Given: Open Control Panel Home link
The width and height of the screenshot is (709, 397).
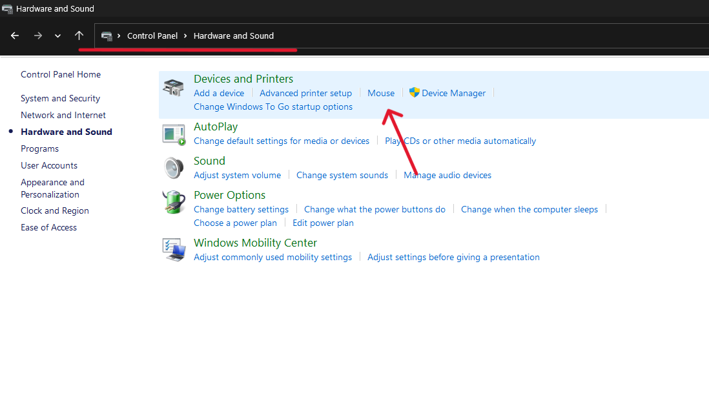Looking at the screenshot, I should click(x=61, y=74).
